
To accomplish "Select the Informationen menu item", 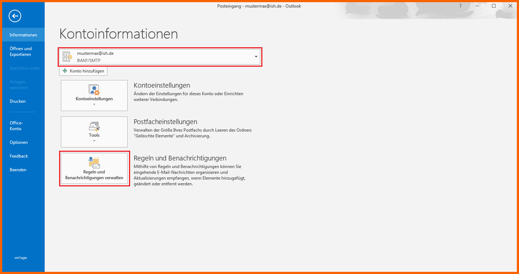I will point(23,35).
